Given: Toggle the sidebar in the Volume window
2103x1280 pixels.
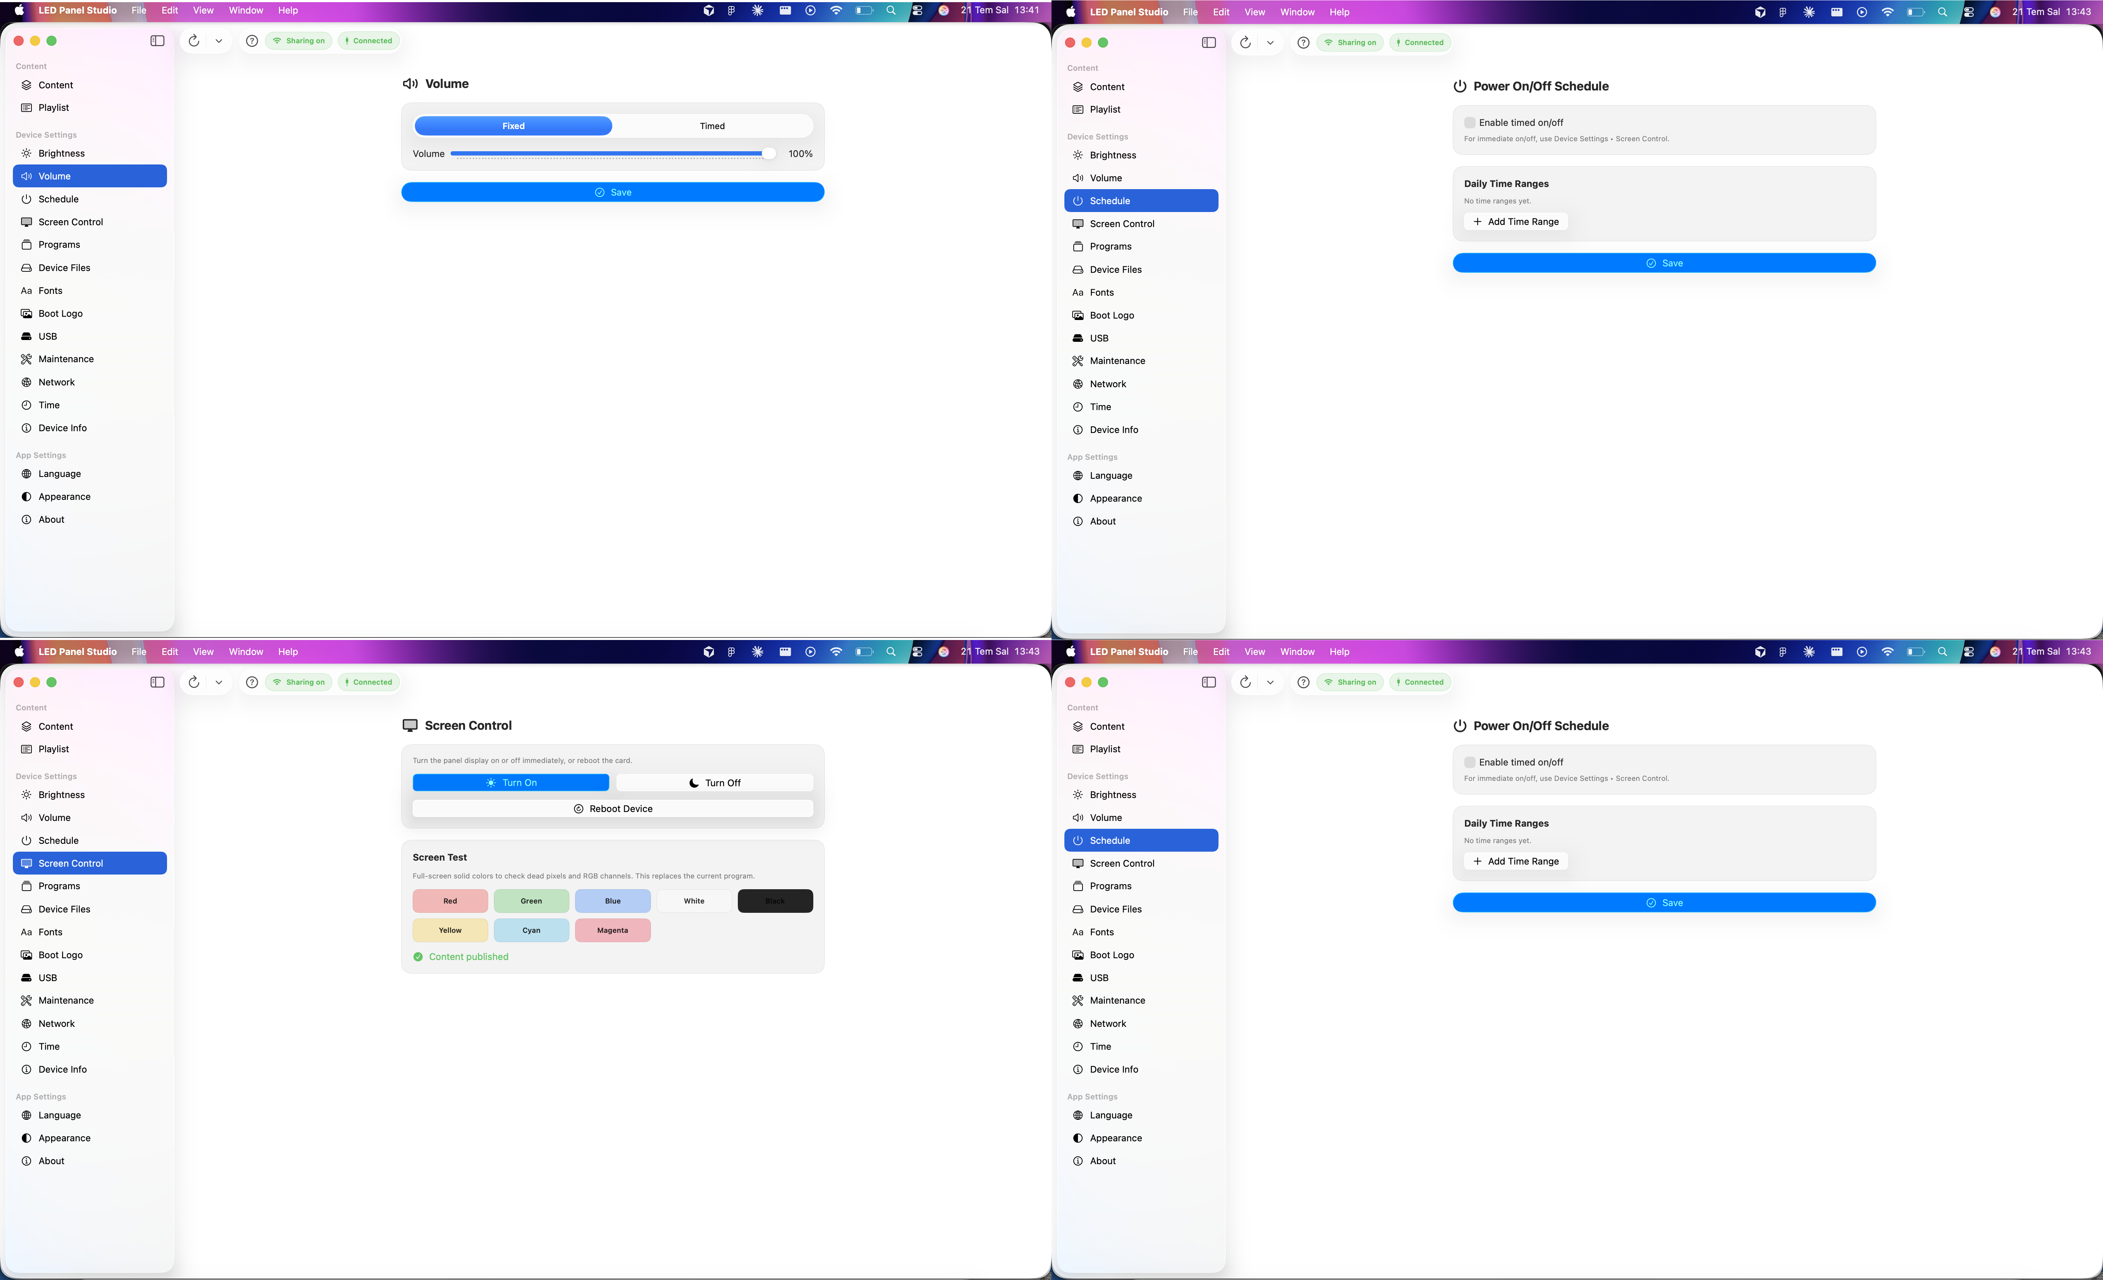Looking at the screenshot, I should click(157, 41).
